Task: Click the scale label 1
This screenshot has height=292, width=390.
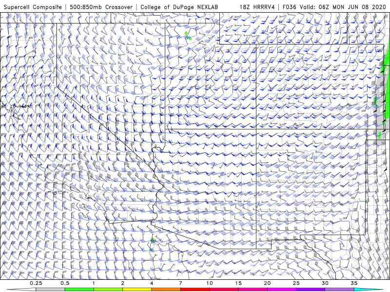Action: (x=94, y=283)
